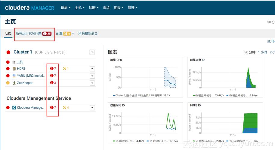Go to the 审核 page

(x=106, y=8)
